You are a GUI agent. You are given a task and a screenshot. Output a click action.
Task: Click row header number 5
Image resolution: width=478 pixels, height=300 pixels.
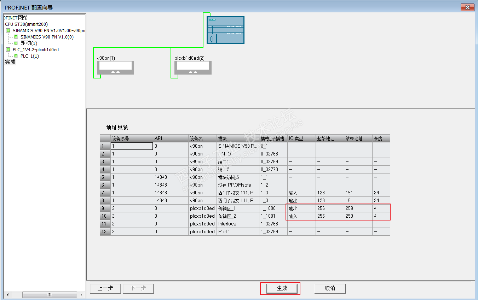[105, 177]
